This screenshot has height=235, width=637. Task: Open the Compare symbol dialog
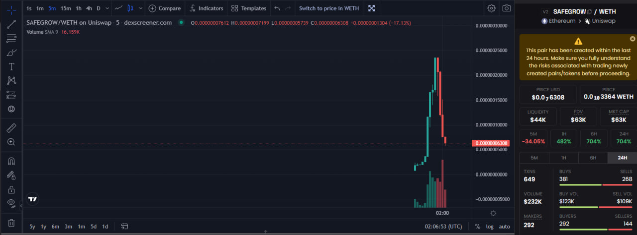pos(165,8)
